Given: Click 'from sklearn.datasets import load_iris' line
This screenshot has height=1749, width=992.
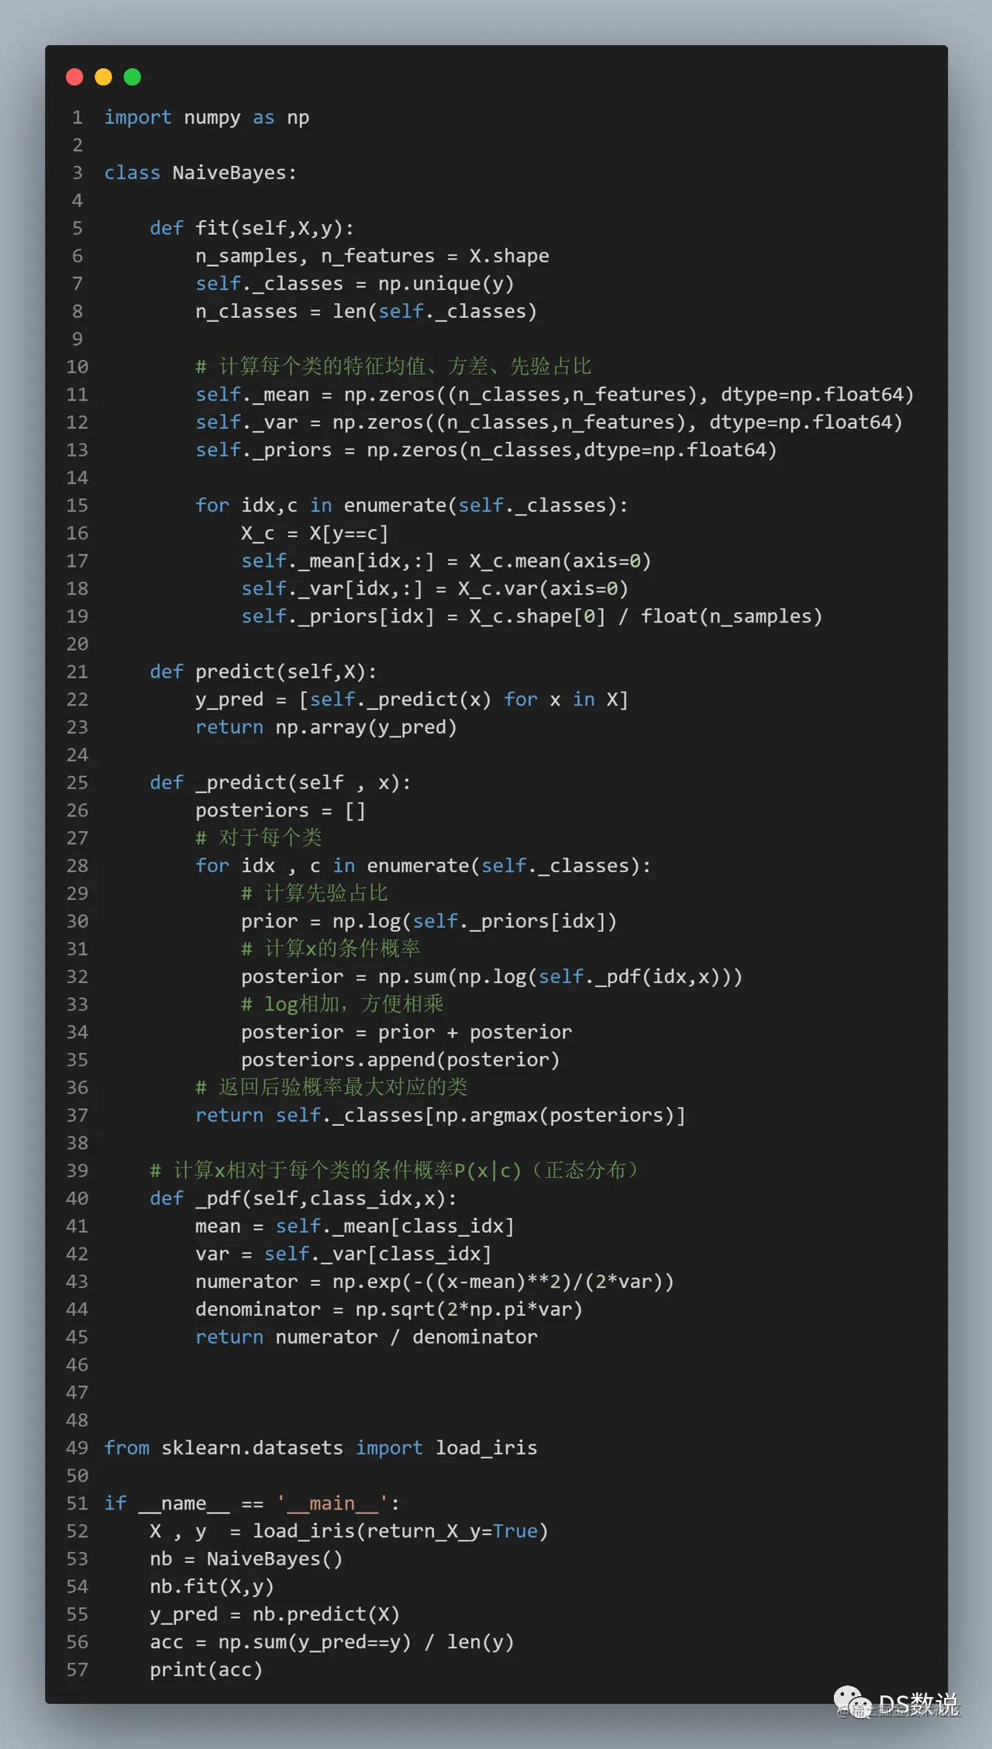Looking at the screenshot, I should [x=321, y=1448].
